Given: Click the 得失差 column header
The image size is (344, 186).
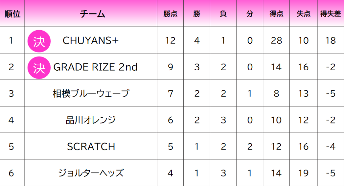Looking at the screenshot, I should point(331,14).
